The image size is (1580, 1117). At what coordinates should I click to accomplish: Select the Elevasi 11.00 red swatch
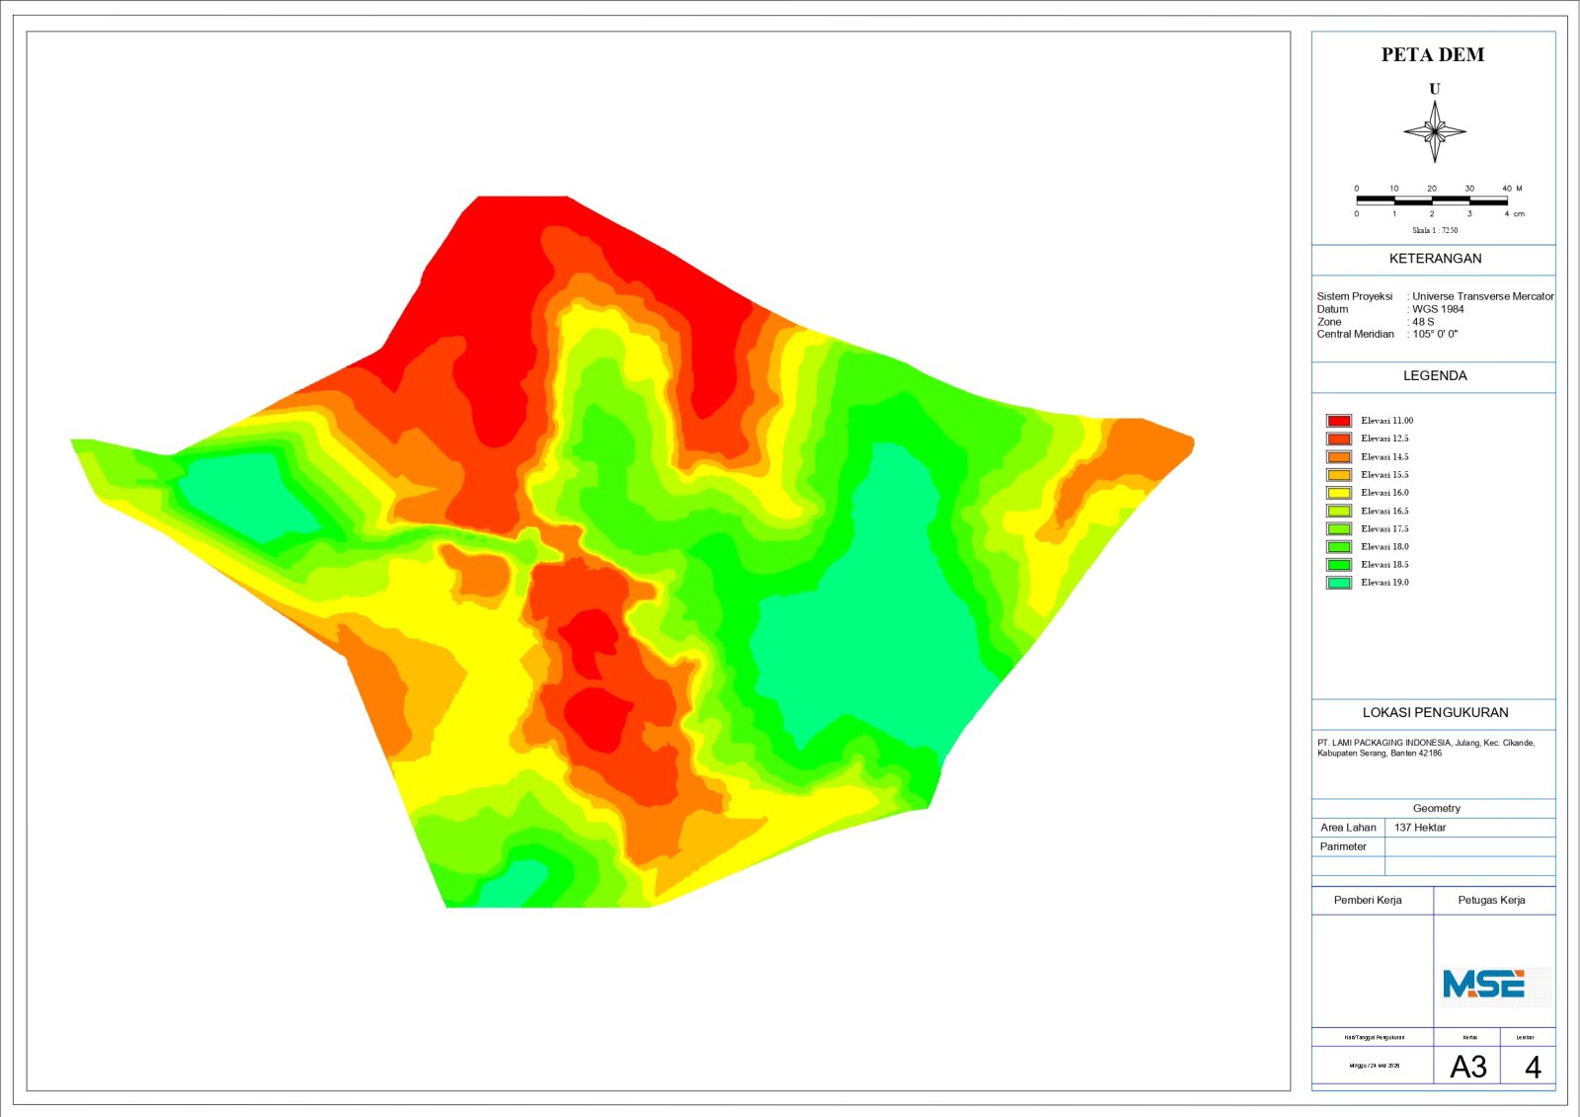[1339, 421]
